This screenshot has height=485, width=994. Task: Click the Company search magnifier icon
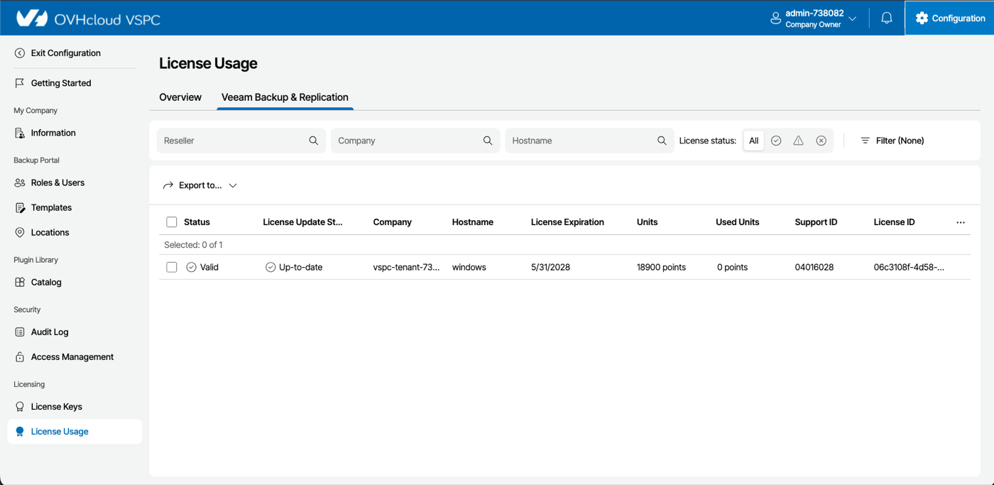[488, 141]
